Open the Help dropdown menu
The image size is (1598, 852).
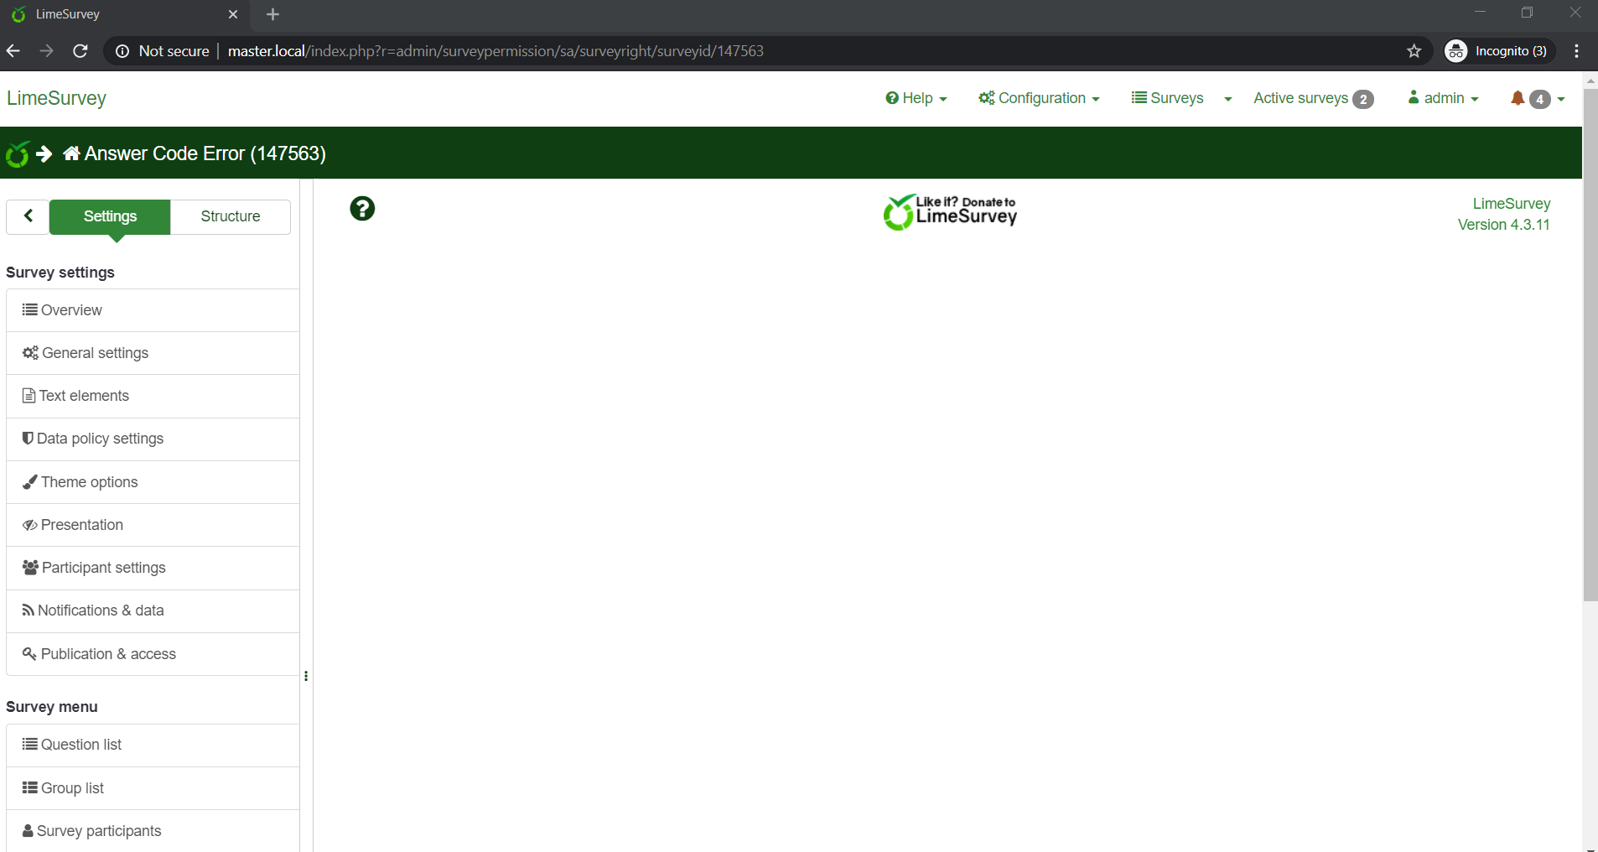tap(916, 98)
